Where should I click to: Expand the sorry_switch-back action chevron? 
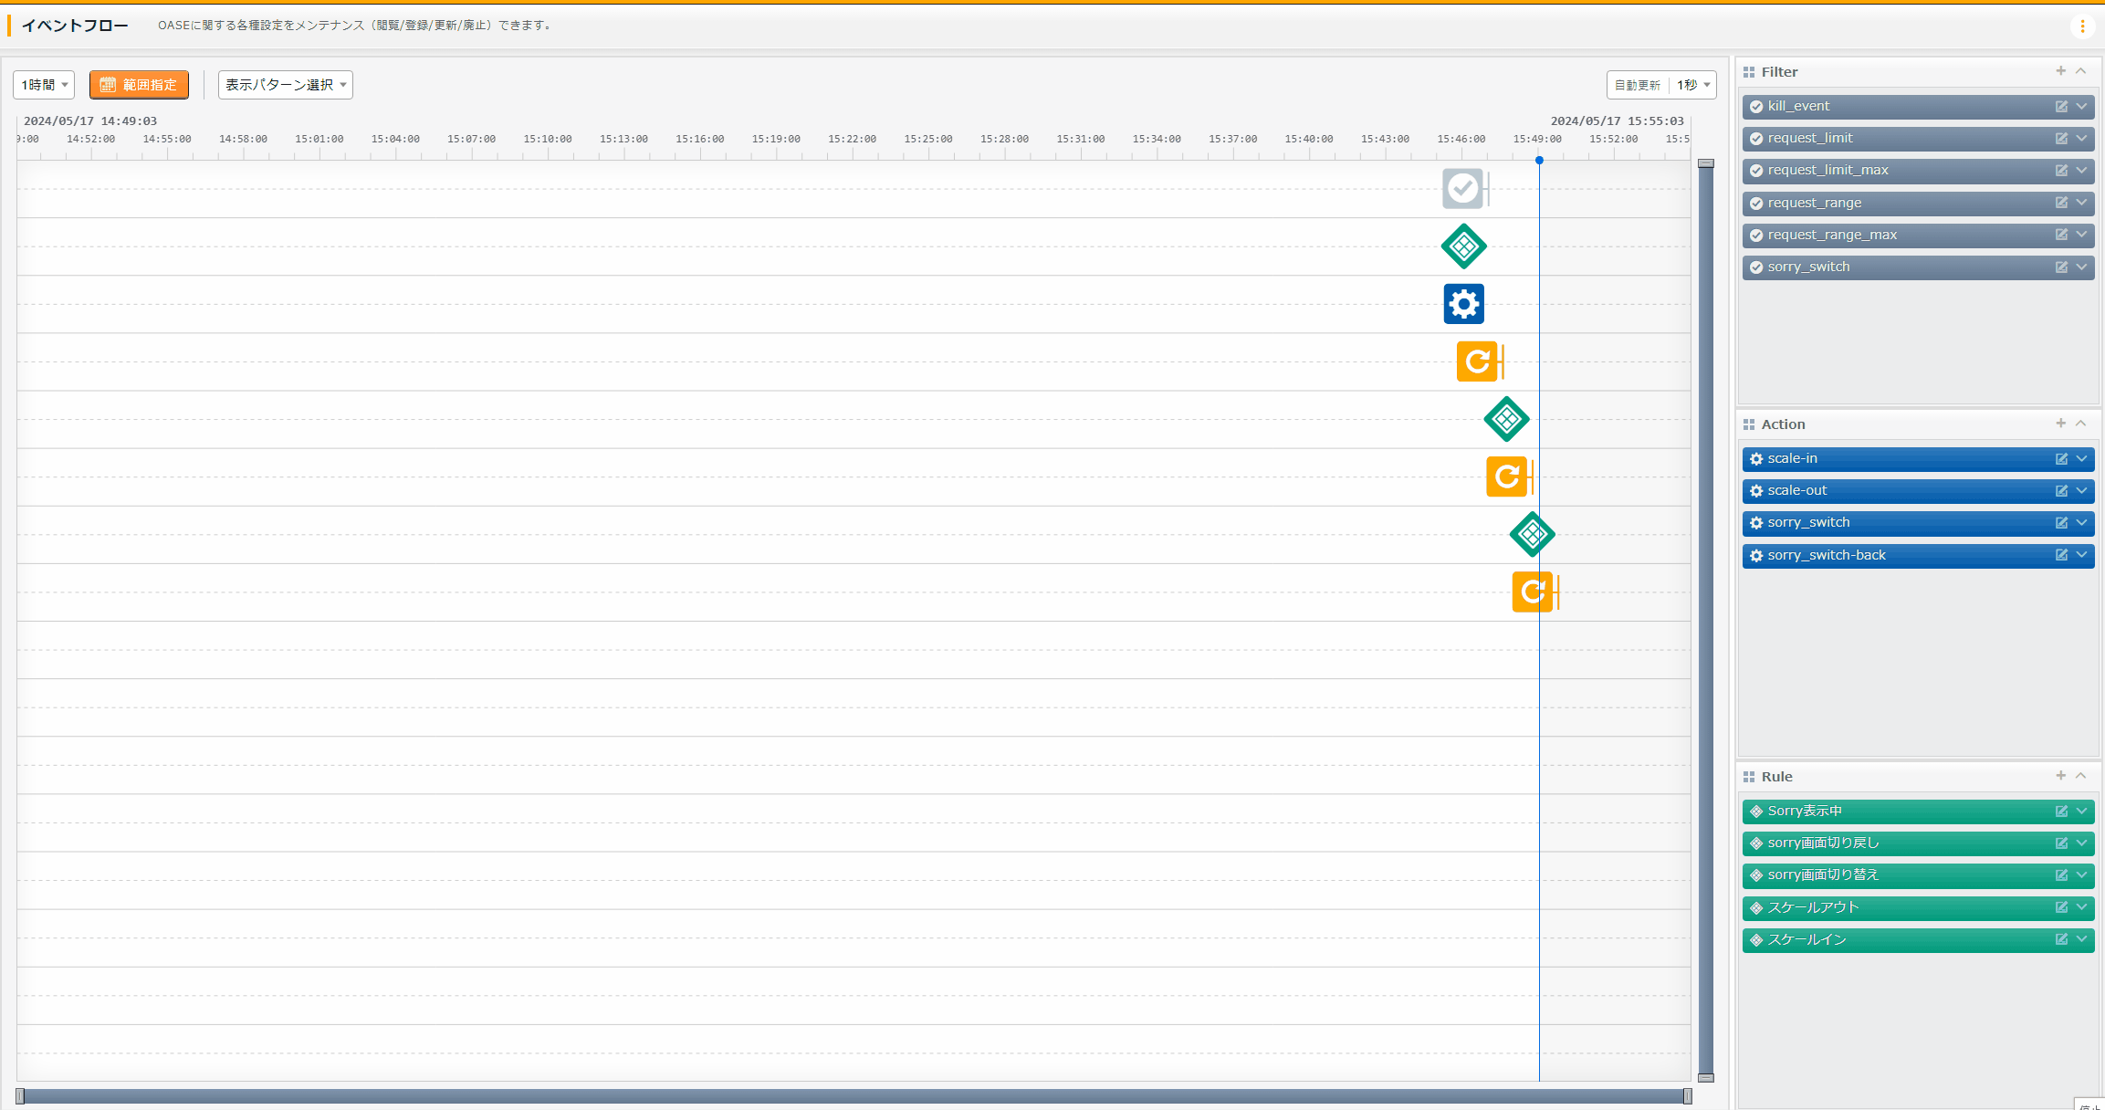tap(2081, 555)
